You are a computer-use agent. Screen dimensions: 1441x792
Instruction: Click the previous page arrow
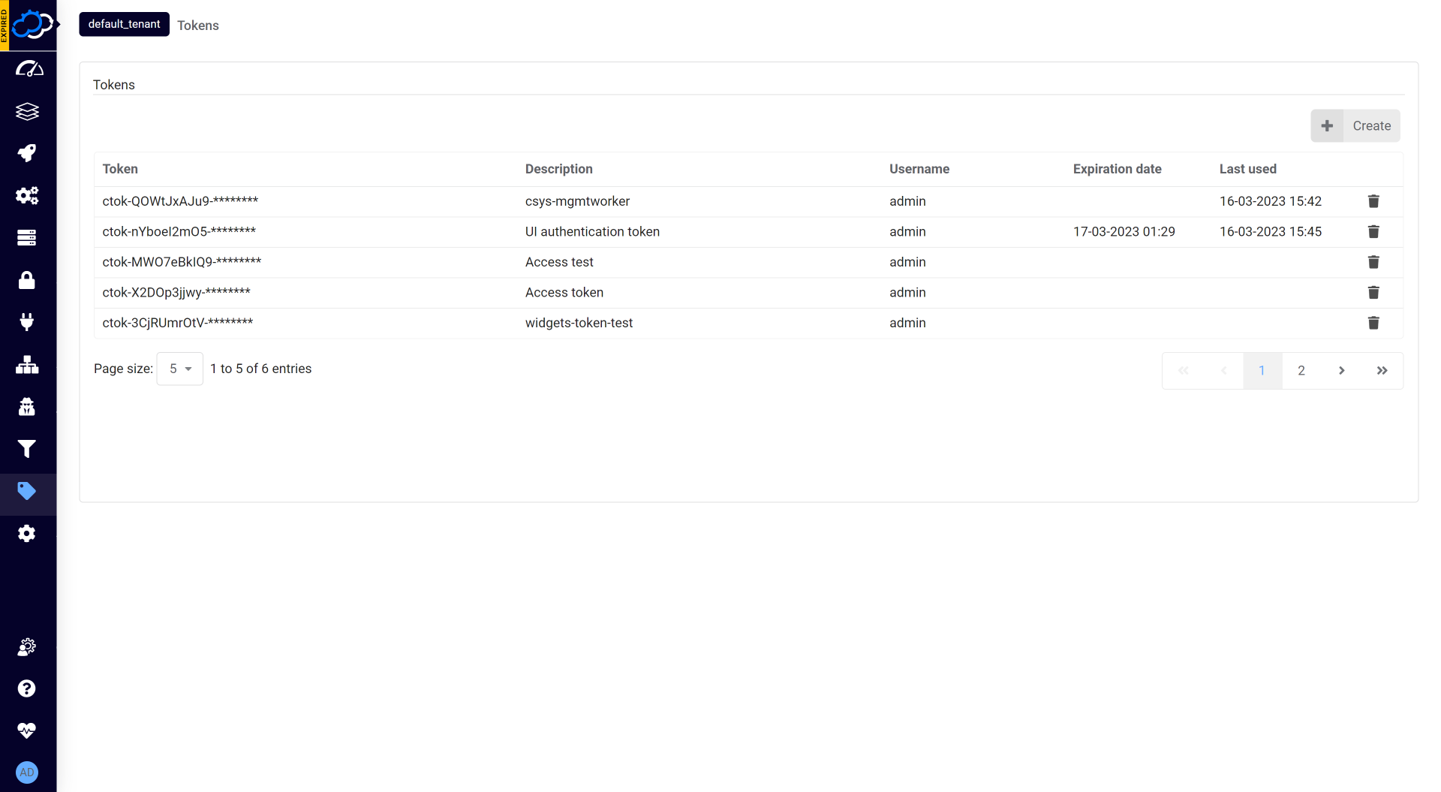pyautogui.click(x=1224, y=371)
